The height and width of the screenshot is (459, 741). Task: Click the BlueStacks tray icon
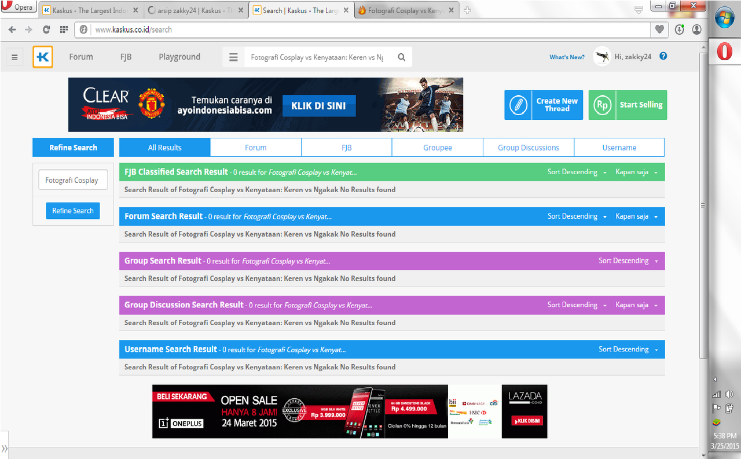click(716, 422)
